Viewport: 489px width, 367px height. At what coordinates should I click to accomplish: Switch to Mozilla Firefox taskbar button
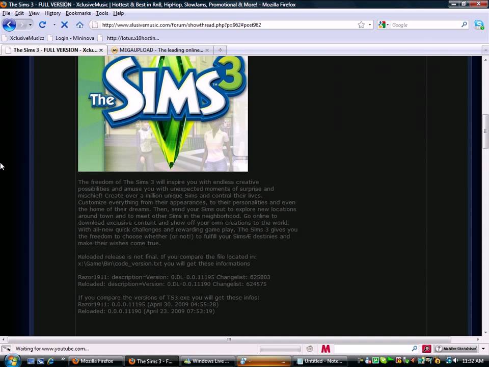tap(96, 361)
